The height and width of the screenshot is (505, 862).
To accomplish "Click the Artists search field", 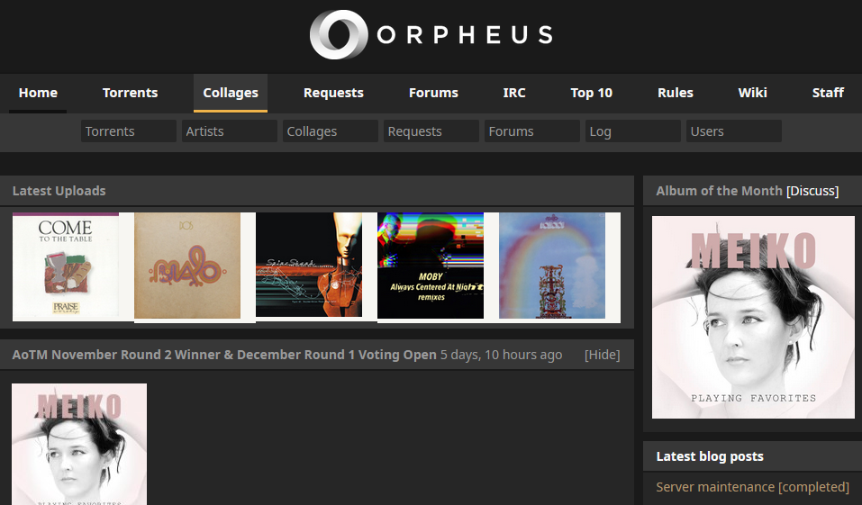I will click(x=229, y=131).
